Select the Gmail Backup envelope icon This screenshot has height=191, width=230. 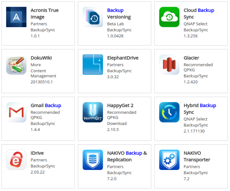pos(16,112)
